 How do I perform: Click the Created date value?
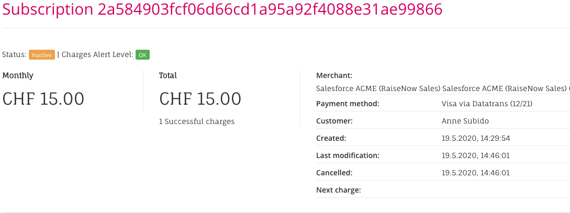coord(475,138)
